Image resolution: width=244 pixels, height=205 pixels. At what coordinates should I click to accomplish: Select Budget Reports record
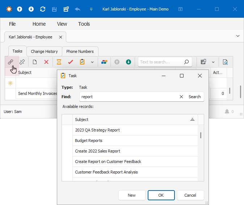coord(135,141)
